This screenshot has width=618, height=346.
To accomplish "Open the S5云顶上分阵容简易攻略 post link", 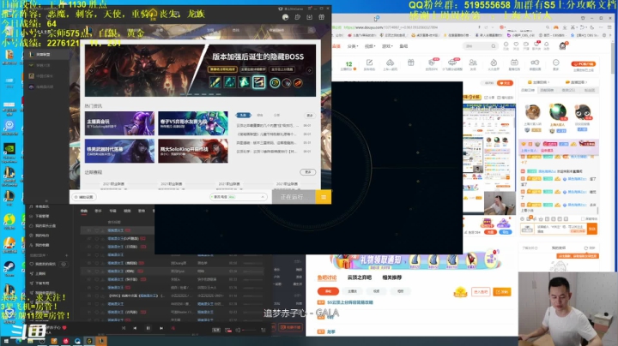I will pos(350,302).
